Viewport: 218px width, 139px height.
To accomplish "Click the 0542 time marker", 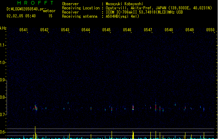I will tap(44, 30).
